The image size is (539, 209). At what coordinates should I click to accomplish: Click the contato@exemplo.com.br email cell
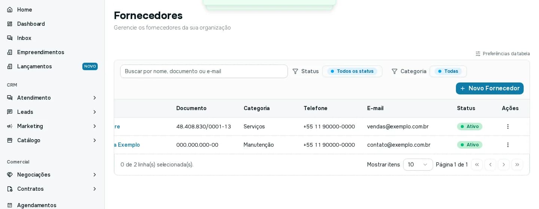[x=399, y=145]
